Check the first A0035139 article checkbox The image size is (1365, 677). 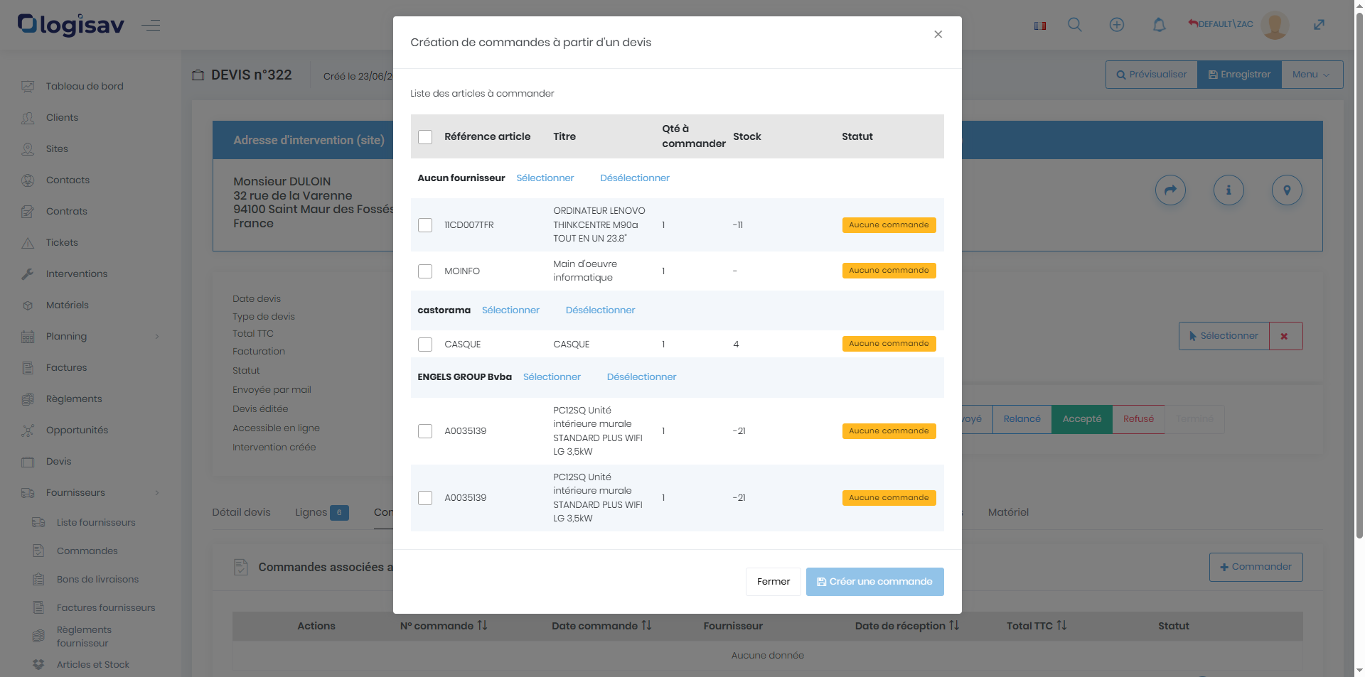pyautogui.click(x=425, y=431)
